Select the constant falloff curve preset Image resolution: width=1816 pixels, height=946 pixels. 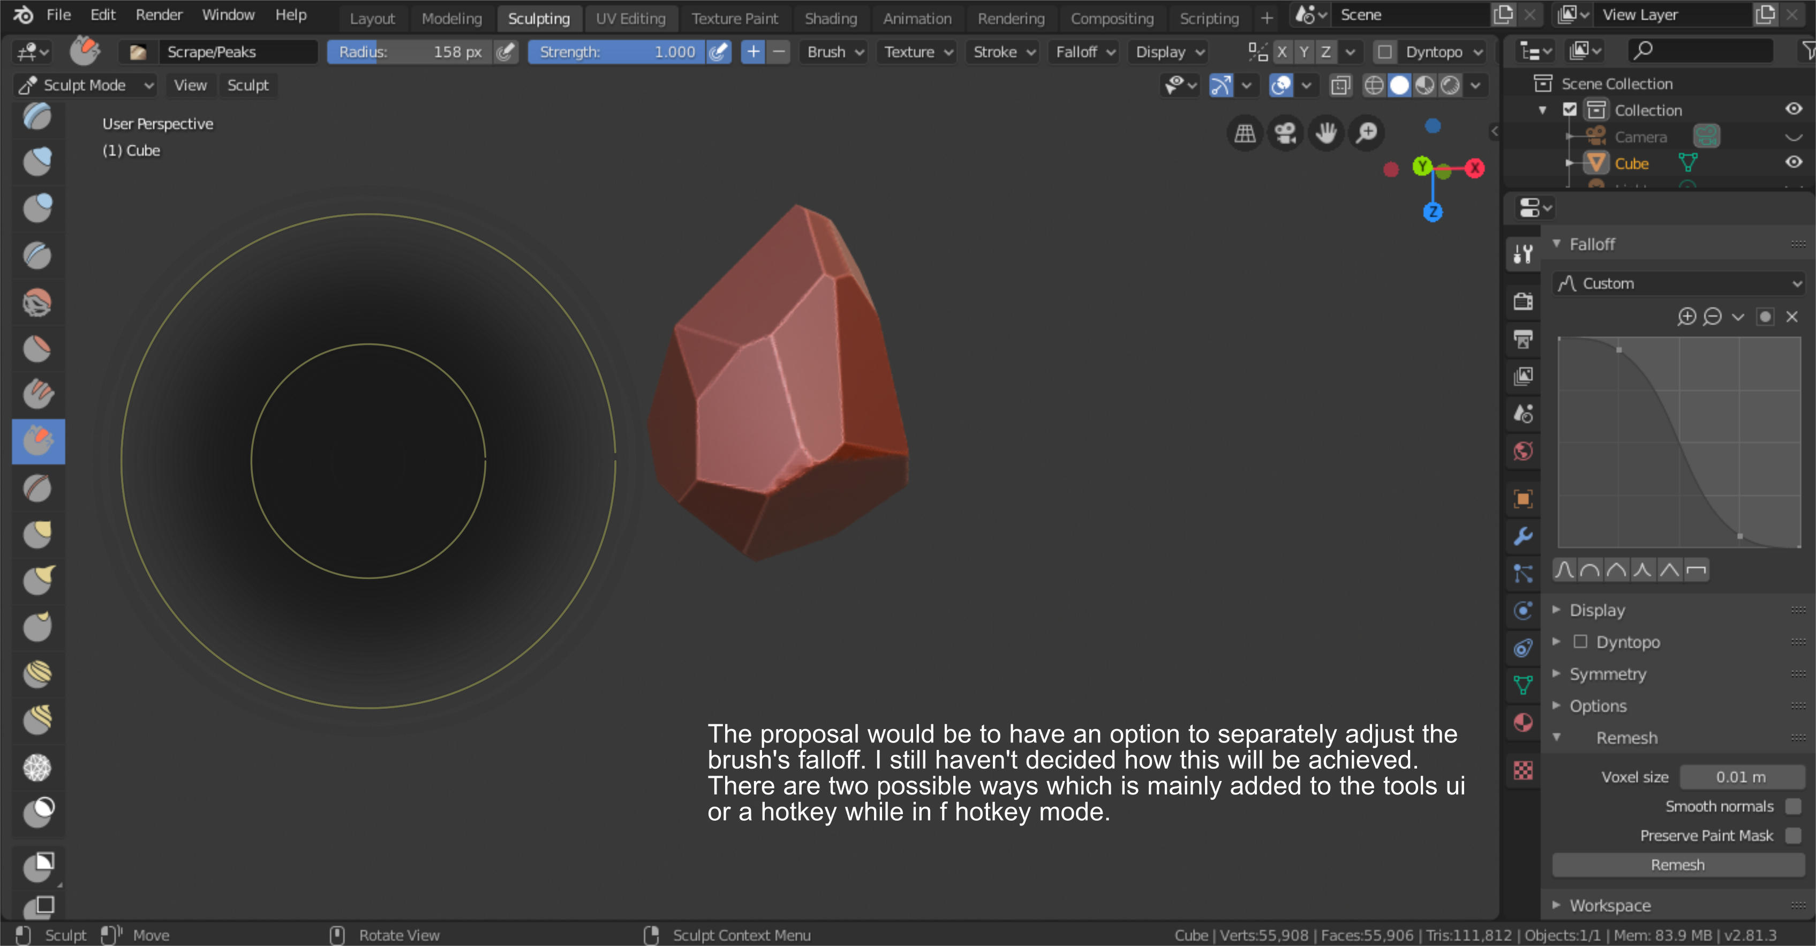pyautogui.click(x=1696, y=569)
